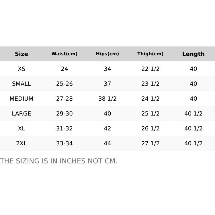Click the XS size row label

click(21, 69)
